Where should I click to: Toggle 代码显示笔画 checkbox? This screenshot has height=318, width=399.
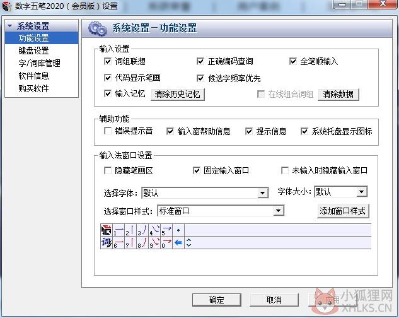click(x=108, y=78)
